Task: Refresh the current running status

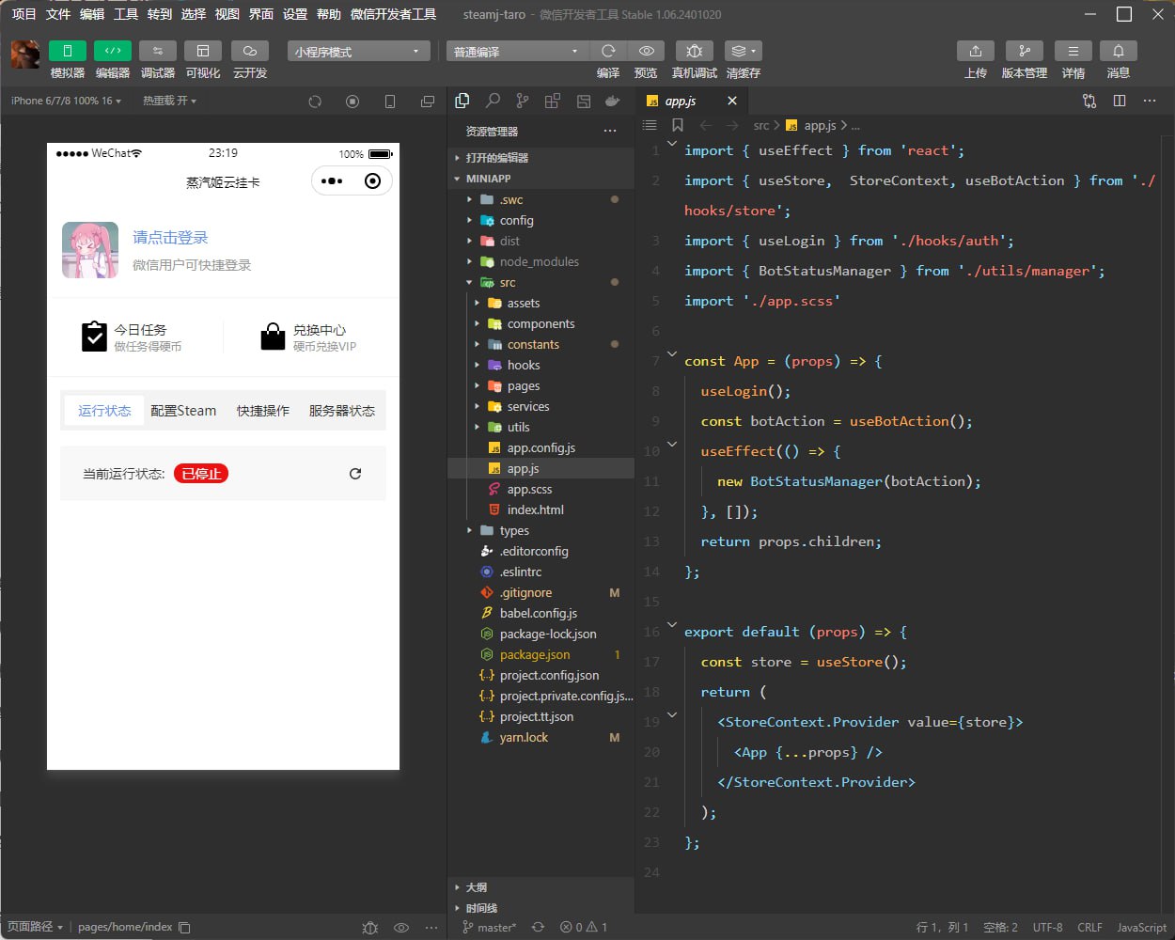Action: [x=355, y=474]
